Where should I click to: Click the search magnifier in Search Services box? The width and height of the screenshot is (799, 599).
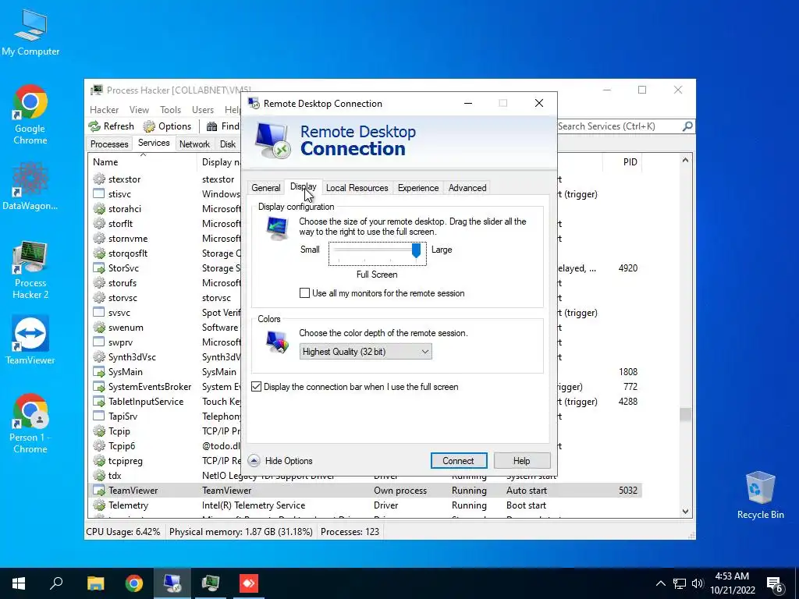687,126
